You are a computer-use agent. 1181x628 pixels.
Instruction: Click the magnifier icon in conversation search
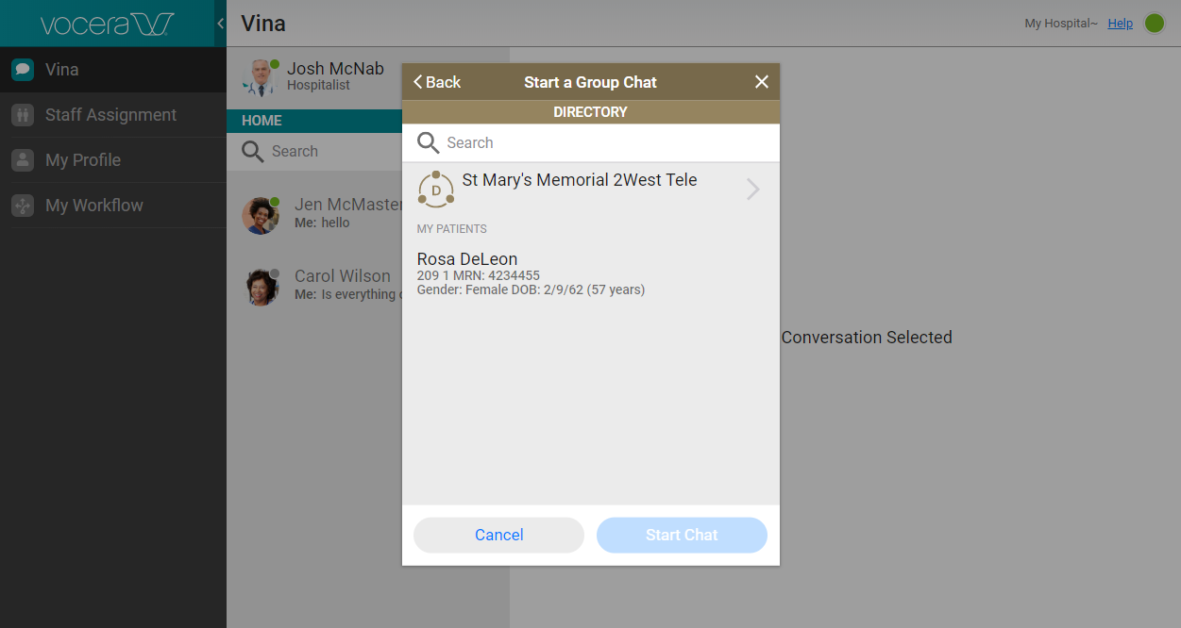click(x=252, y=152)
